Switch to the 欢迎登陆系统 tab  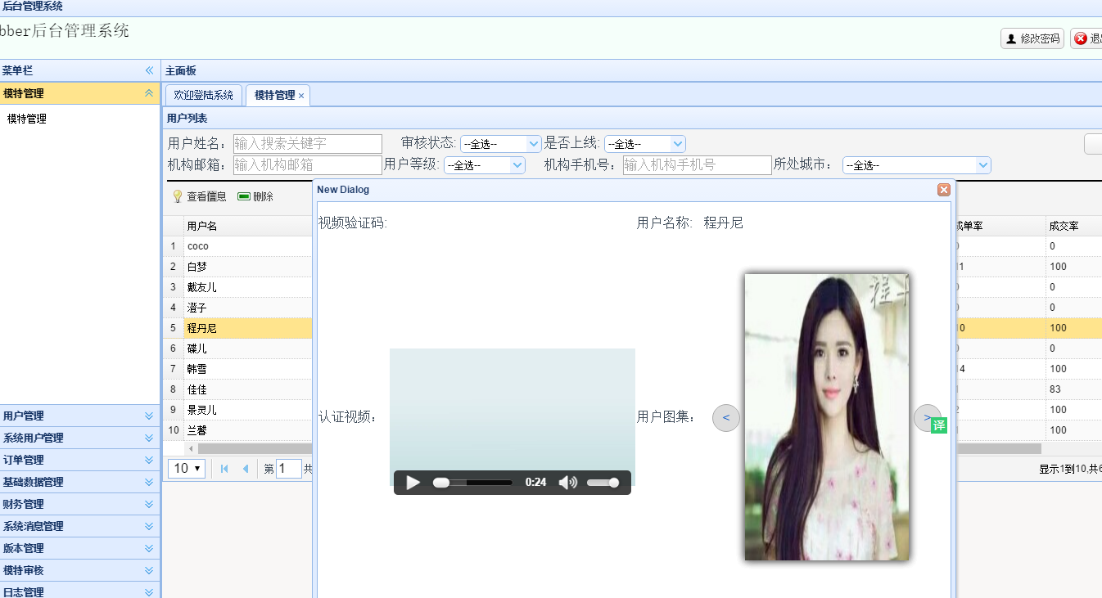(x=204, y=95)
